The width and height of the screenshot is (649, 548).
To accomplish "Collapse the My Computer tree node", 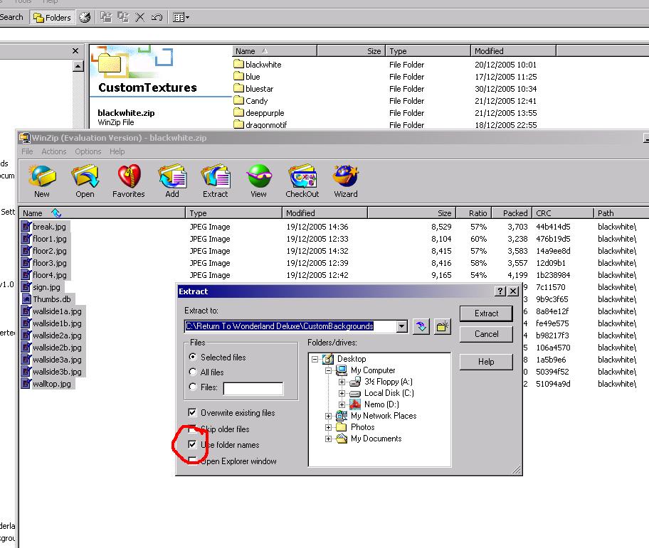I will [328, 371].
